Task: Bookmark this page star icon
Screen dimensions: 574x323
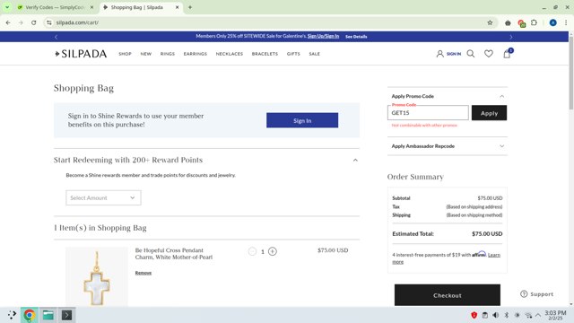Action: [490, 22]
